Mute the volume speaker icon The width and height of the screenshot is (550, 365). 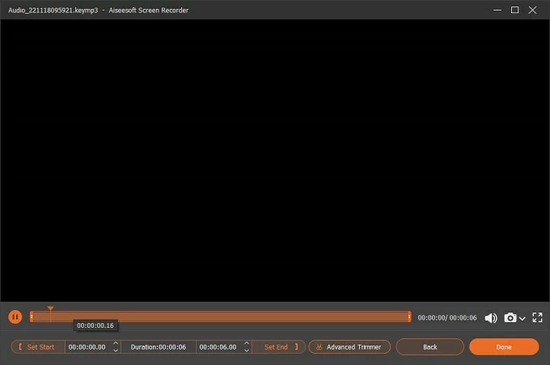pos(491,318)
